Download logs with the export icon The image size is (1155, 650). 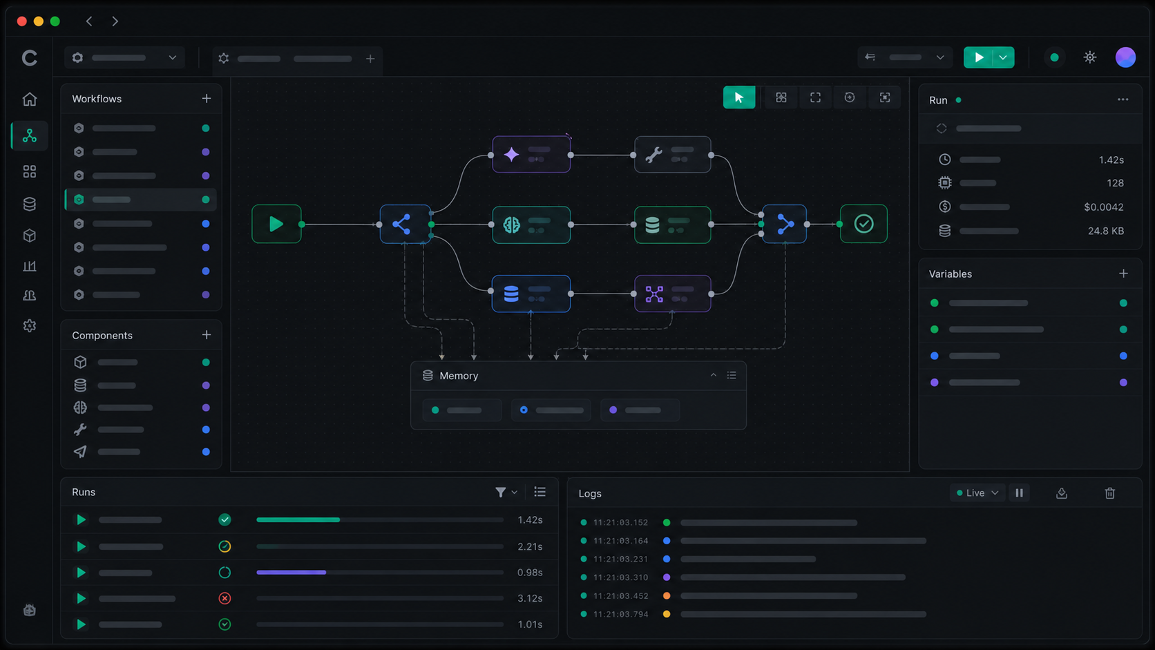click(1062, 493)
